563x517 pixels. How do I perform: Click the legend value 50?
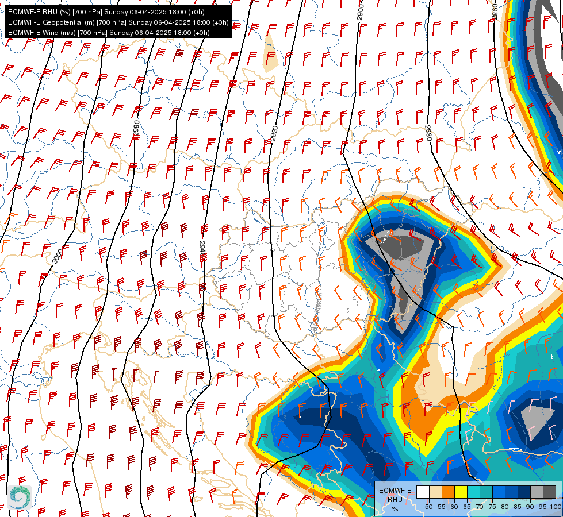428,507
